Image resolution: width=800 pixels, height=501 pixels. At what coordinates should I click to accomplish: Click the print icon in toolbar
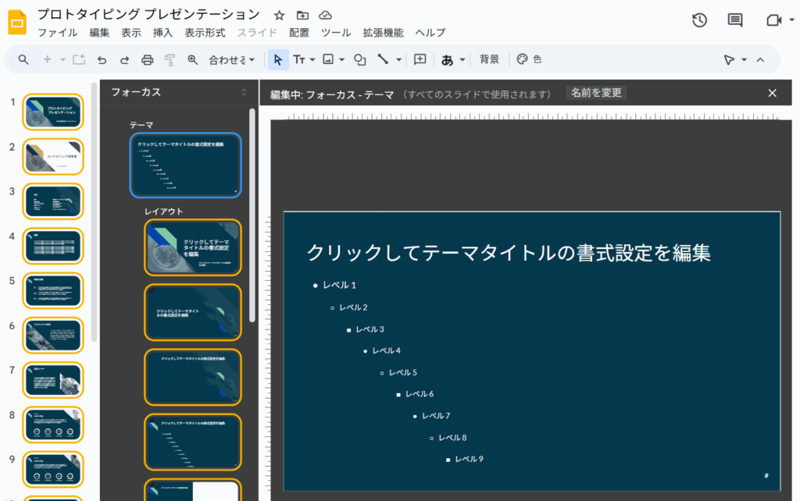click(147, 59)
